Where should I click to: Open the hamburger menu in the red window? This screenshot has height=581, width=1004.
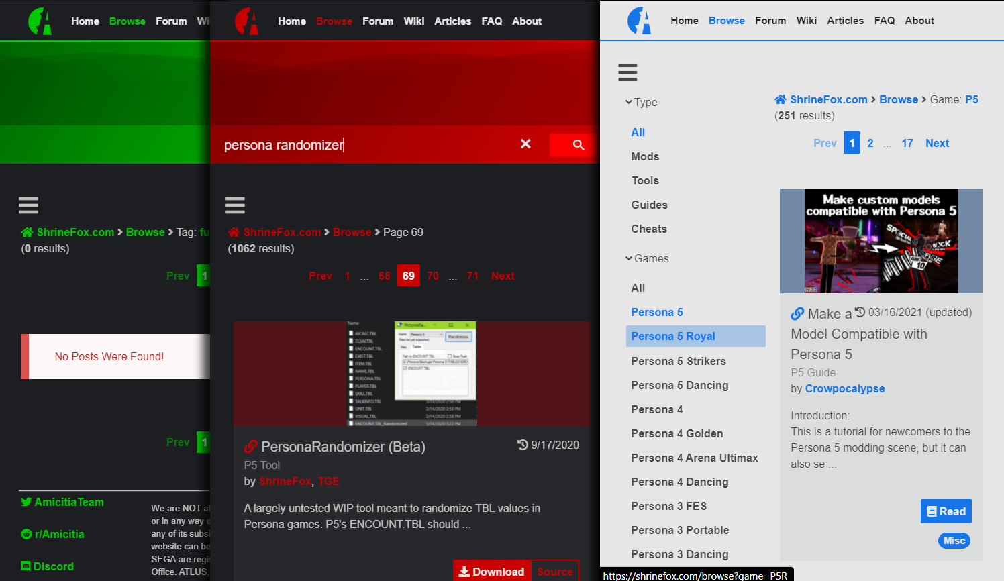[235, 205]
